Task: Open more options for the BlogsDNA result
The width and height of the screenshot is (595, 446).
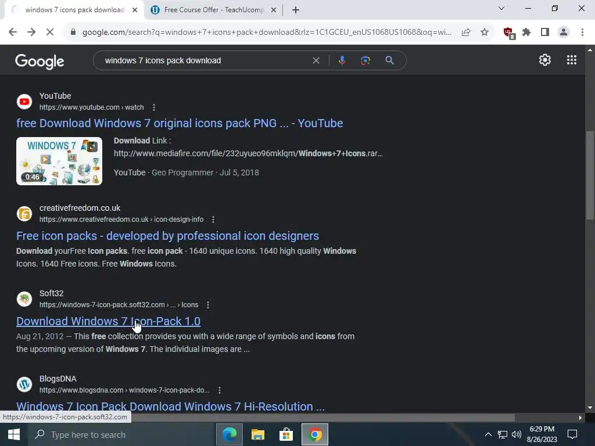Action: pyautogui.click(x=219, y=390)
